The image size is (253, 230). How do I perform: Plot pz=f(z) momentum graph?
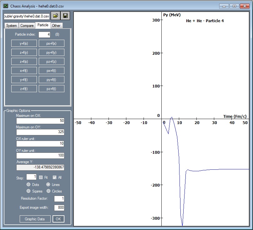pyautogui.click(x=51, y=61)
